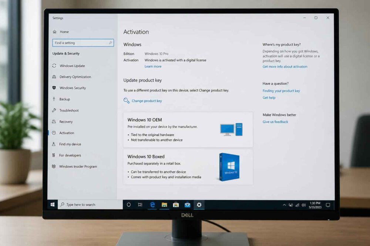Close the Settings window
Viewport: 370px width, 246px height.
[x=328, y=18]
